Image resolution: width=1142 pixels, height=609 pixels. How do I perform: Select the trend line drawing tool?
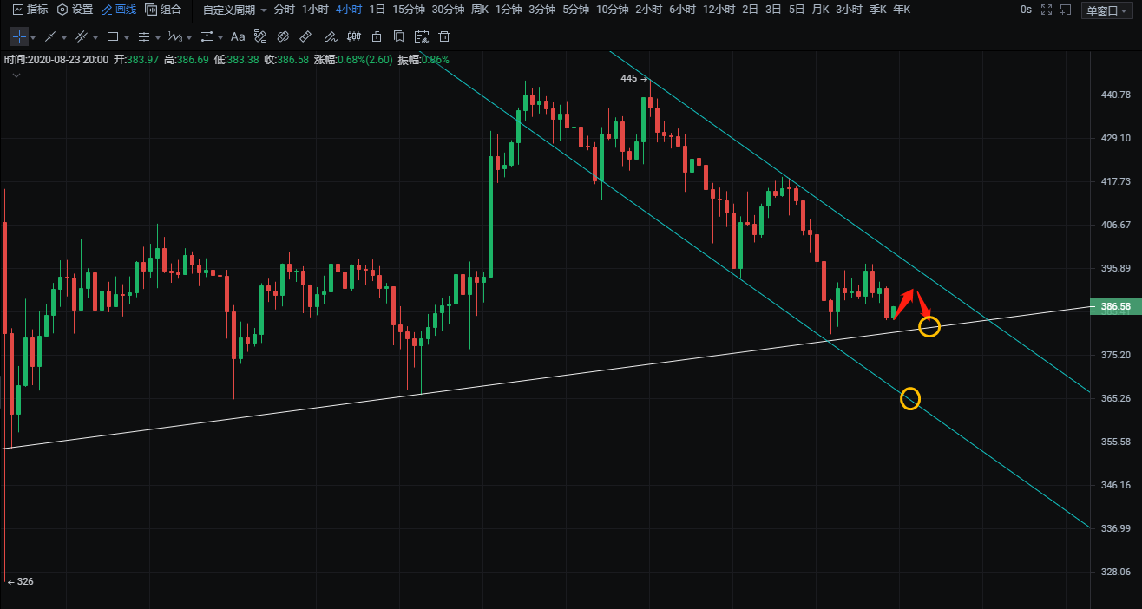click(50, 37)
